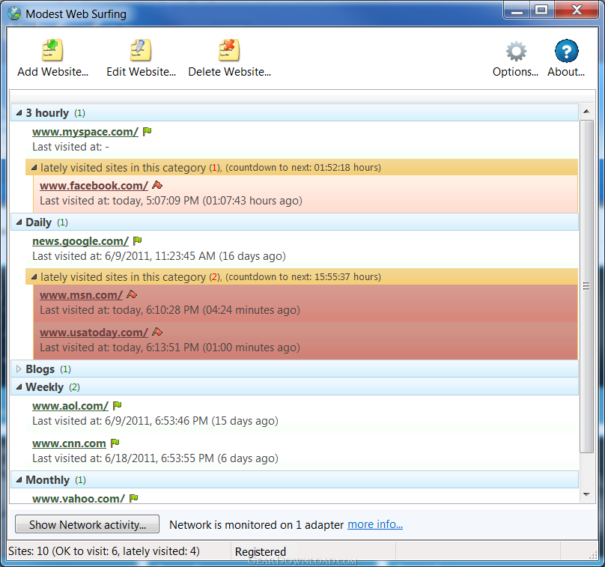Image resolution: width=605 pixels, height=567 pixels.
Task: Click the more info... link
Action: (375, 524)
